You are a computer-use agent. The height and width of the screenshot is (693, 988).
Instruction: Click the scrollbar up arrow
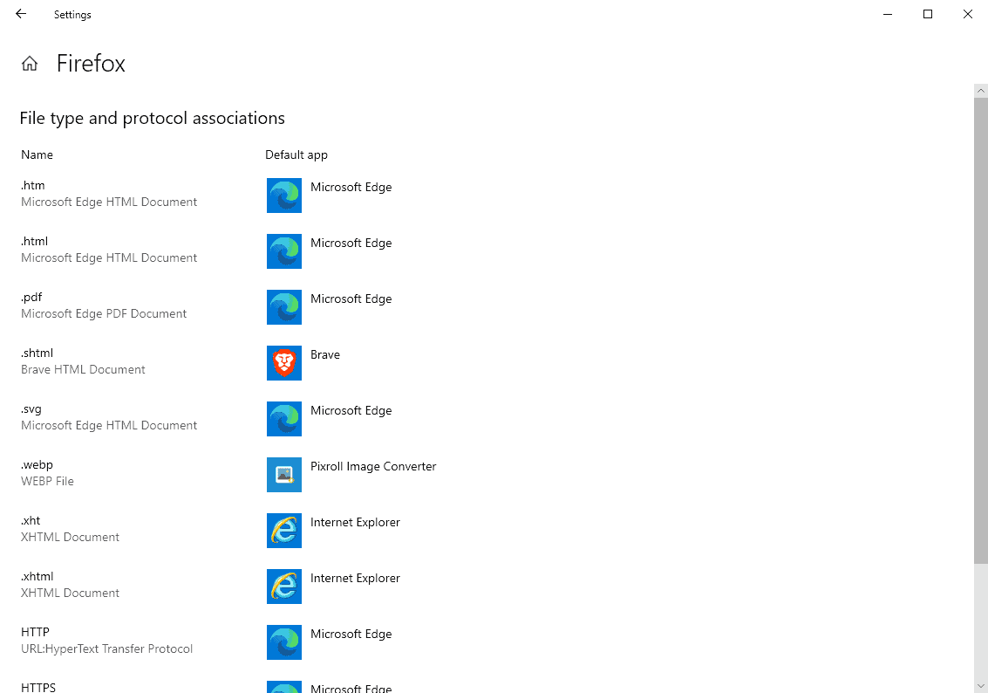pos(980,91)
